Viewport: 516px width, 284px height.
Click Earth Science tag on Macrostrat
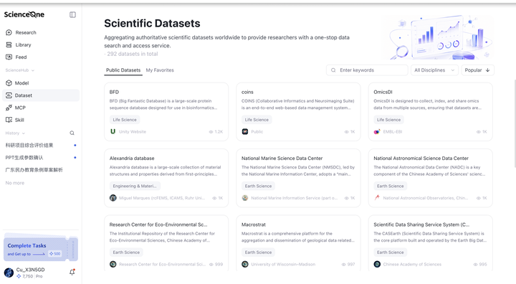click(258, 252)
